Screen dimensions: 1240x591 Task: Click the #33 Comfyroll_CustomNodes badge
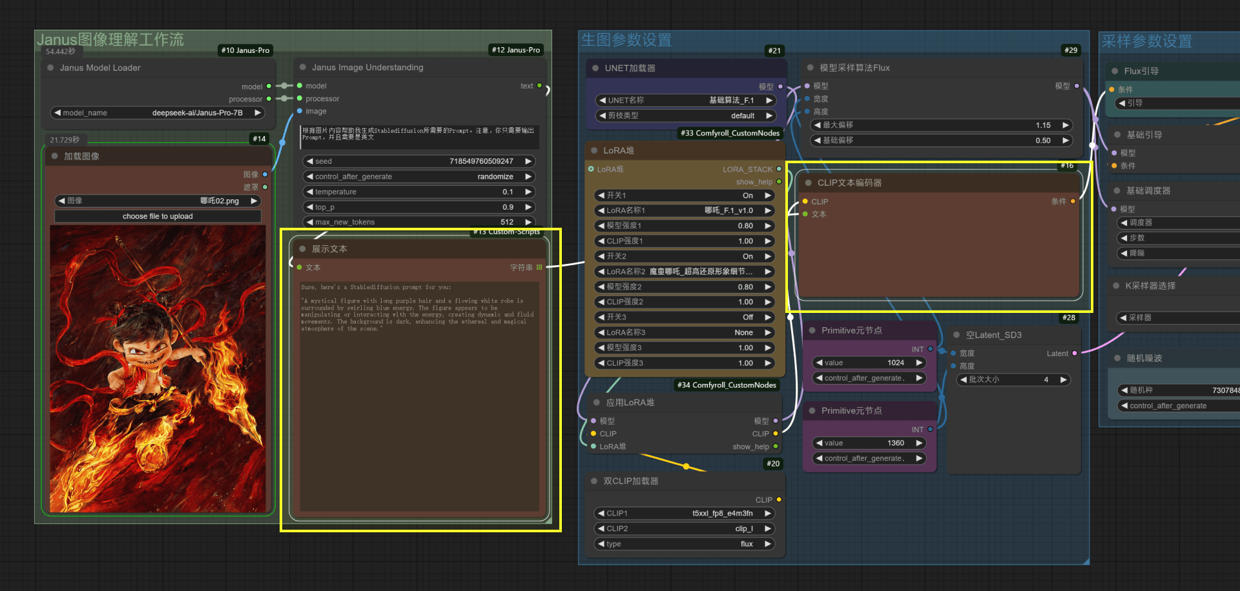click(x=730, y=133)
